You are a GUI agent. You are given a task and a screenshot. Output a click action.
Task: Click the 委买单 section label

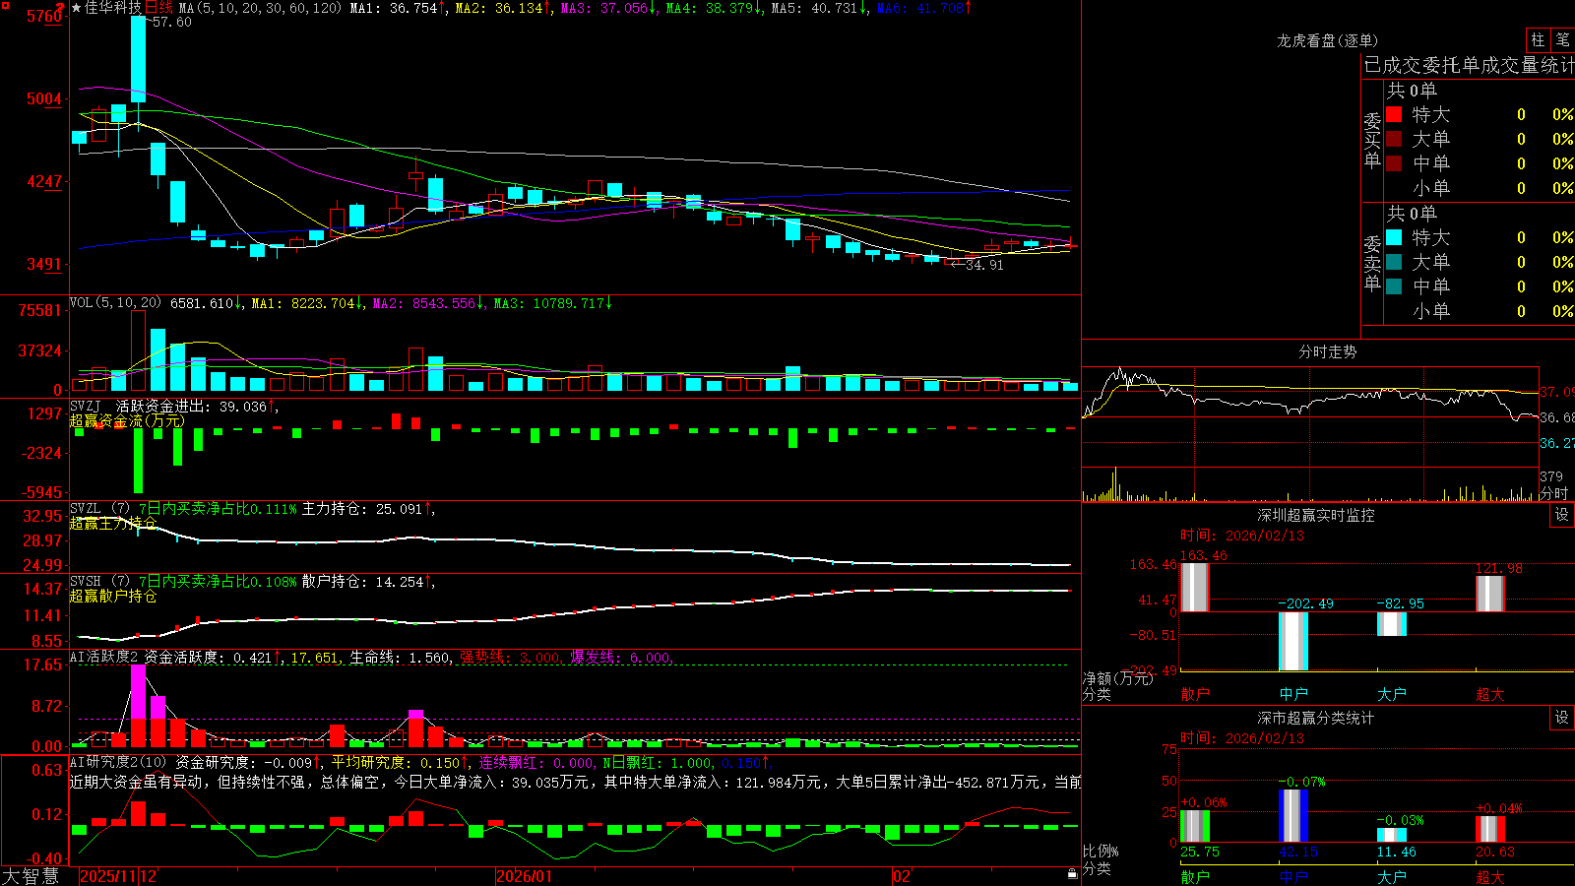1372,140
